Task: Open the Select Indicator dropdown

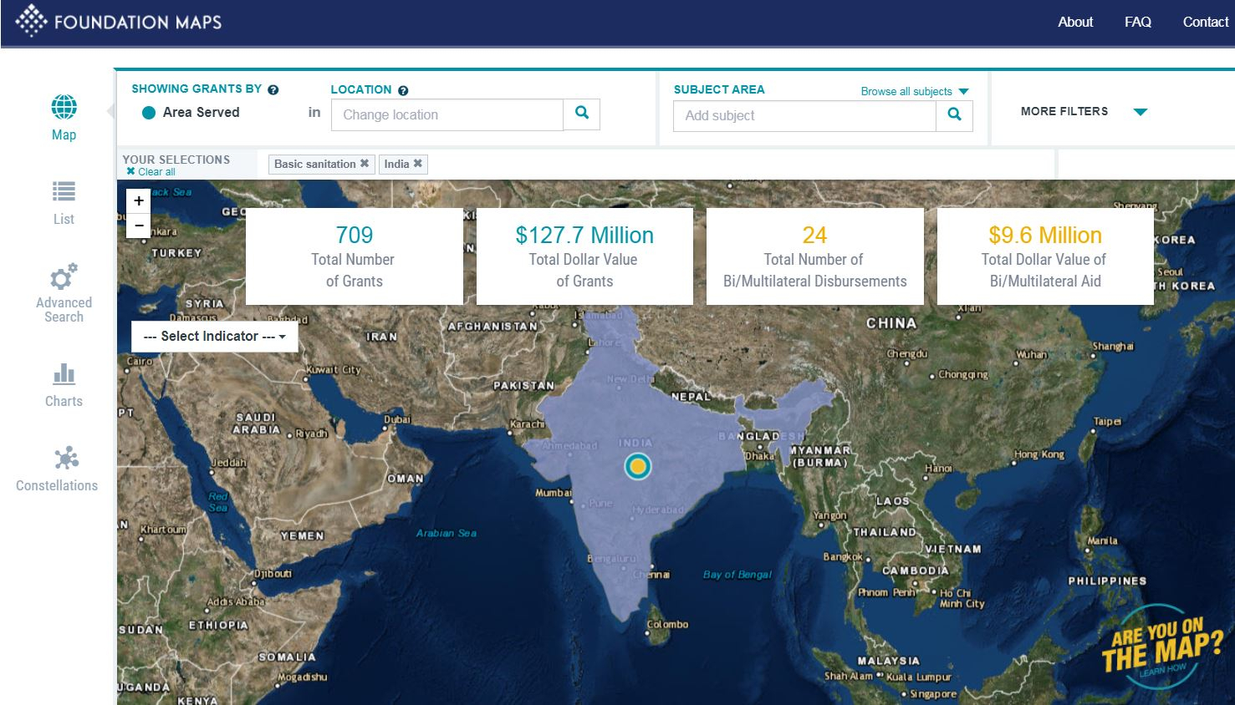Action: pos(213,336)
